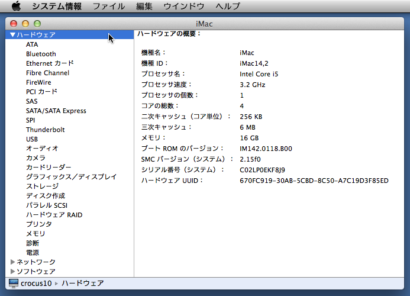Screen dimensions: 410x296
Task: Select SATA/SATA Express item
Action: click(56, 111)
